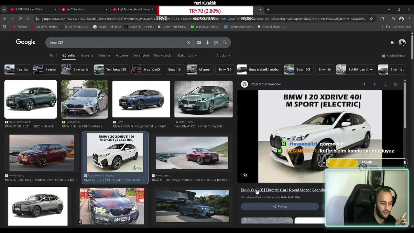Open the Kaydedilenler saved items
Image resolution: width=414 pixels, height=233 pixels.
[x=394, y=56]
